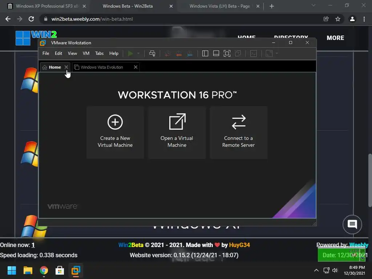The height and width of the screenshot is (279, 372).
Task: Close the Windows Beta - Win2Beta browser tab
Action: pyautogui.click(x=171, y=6)
